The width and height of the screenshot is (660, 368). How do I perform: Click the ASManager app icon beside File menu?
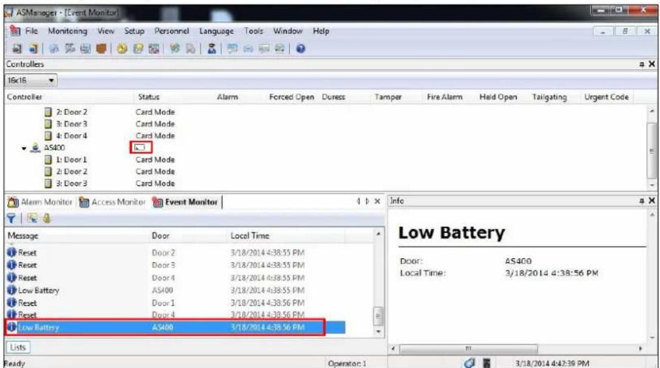tap(15, 31)
